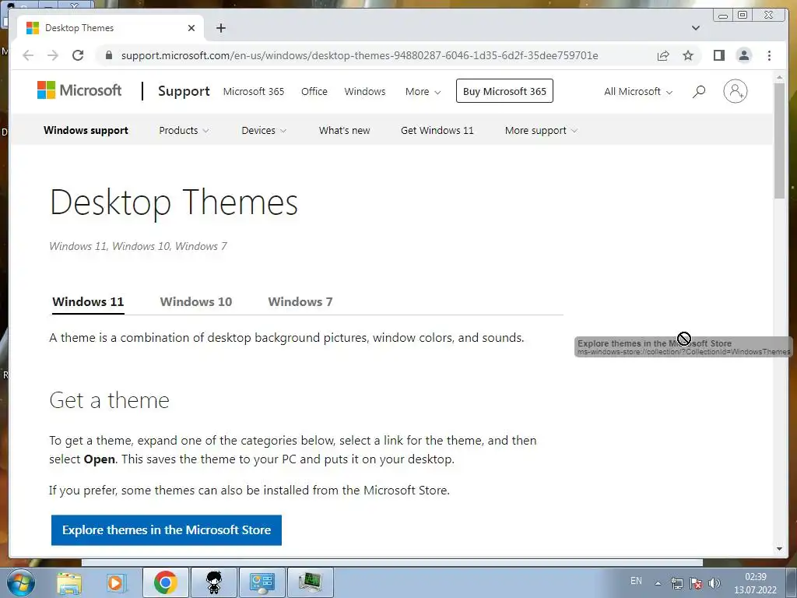The width and height of the screenshot is (797, 598).
Task: Open Windows Explorer from the taskbar
Action: click(69, 582)
